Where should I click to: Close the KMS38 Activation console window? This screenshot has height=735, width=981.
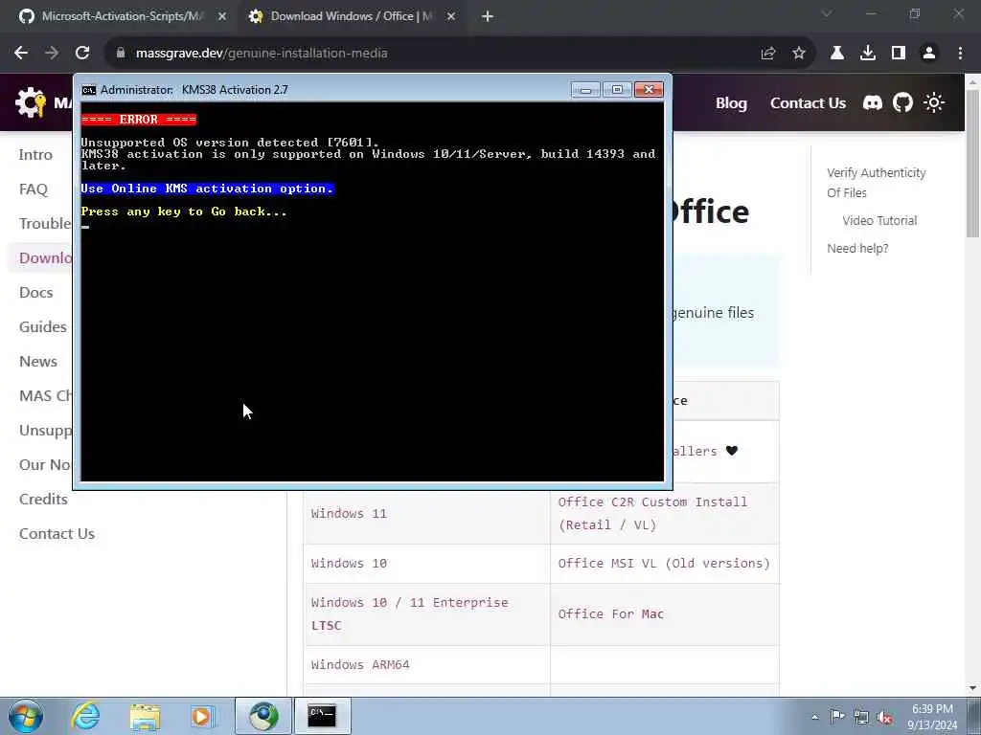click(649, 90)
